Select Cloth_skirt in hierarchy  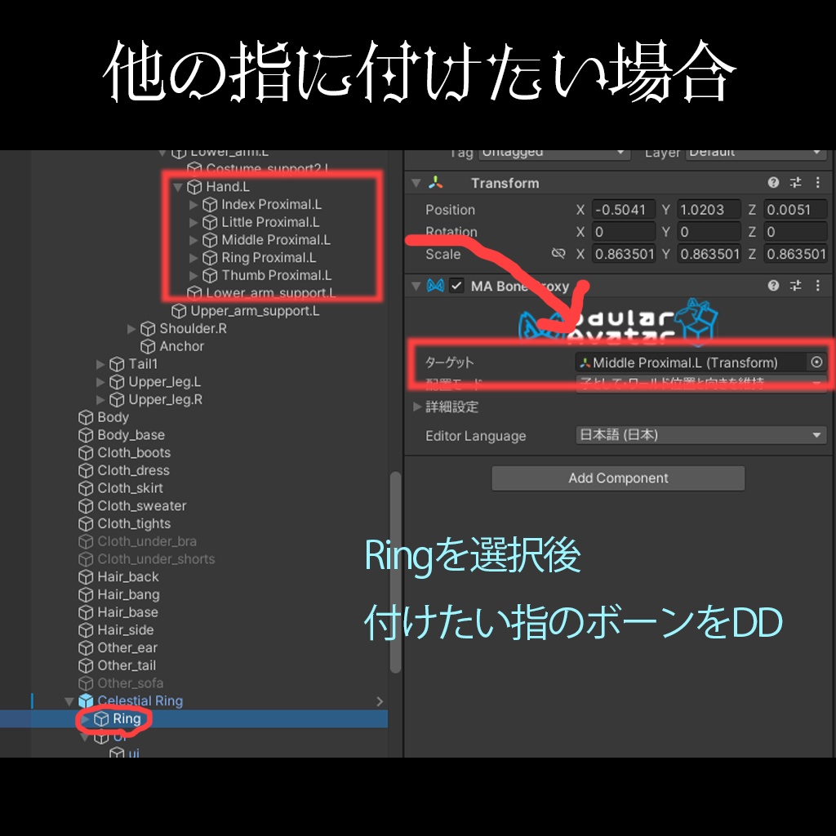[x=130, y=488]
